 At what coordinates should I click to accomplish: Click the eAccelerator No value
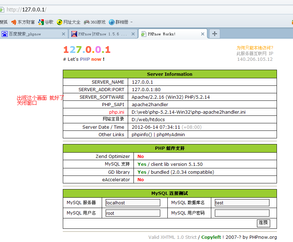141,179
